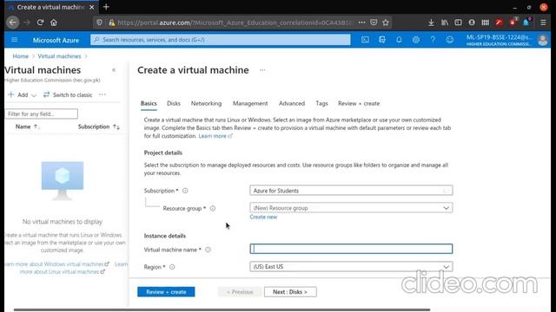Click Switch to classic
Viewport: 556px width, 312px height.
(x=68, y=94)
